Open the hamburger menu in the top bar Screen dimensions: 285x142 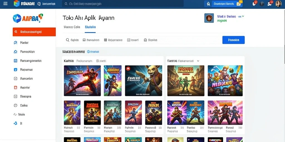point(6,3)
